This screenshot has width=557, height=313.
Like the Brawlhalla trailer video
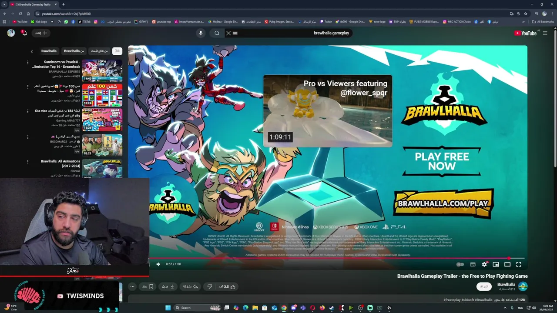pos(228,286)
